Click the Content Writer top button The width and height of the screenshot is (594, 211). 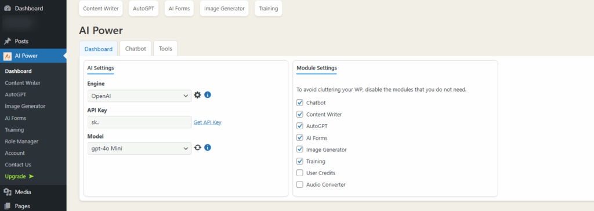101,9
